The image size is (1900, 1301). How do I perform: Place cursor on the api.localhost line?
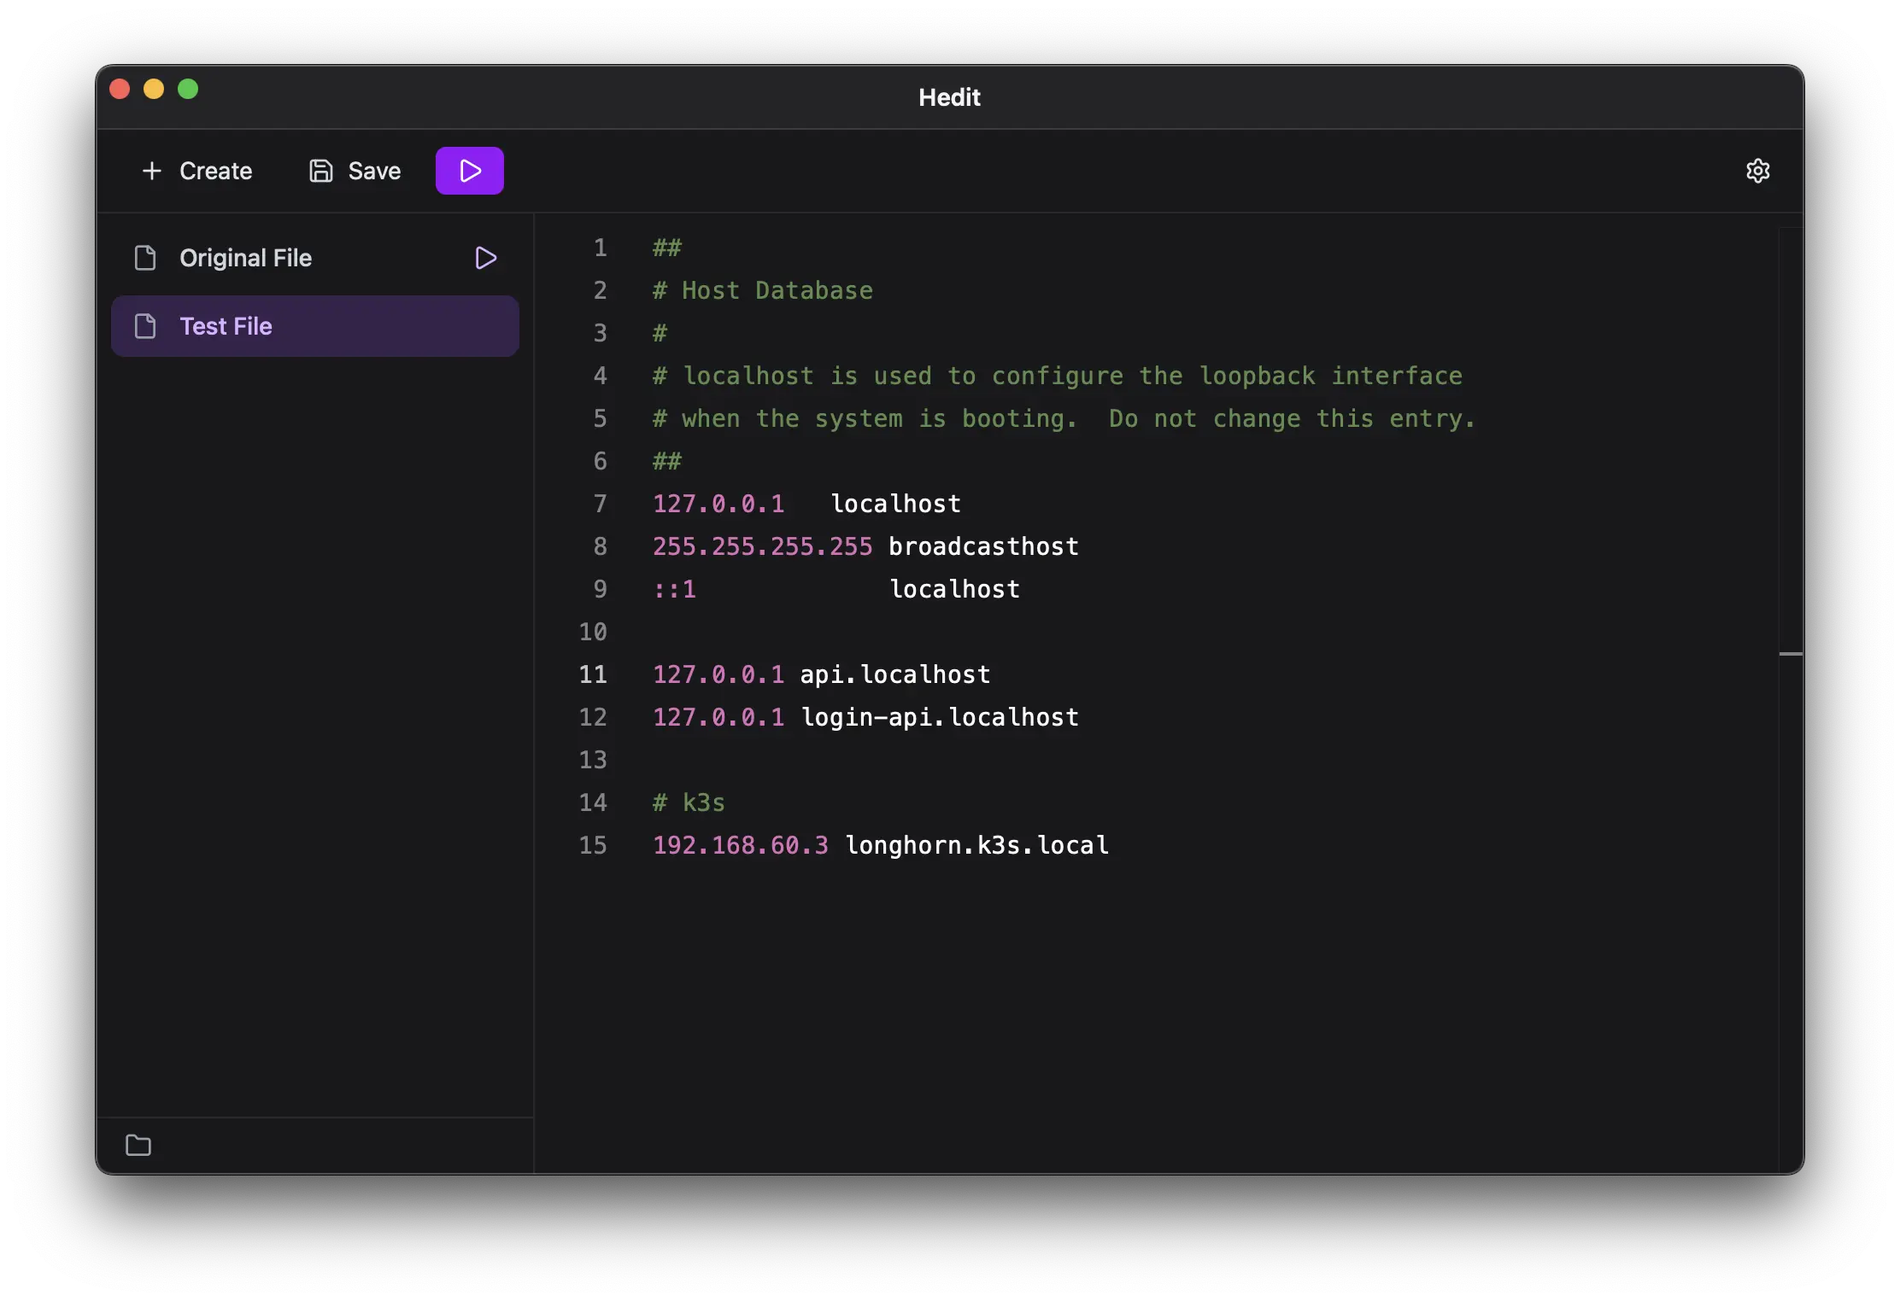(894, 674)
